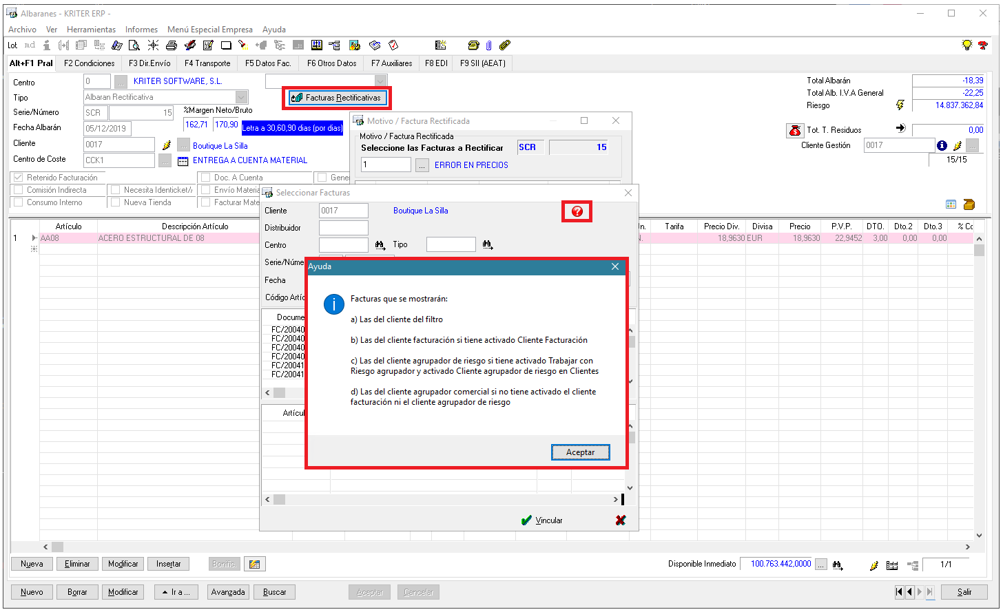1003x612 pixels.
Task: Click the light bulb icon at top right
Action: pos(967,45)
